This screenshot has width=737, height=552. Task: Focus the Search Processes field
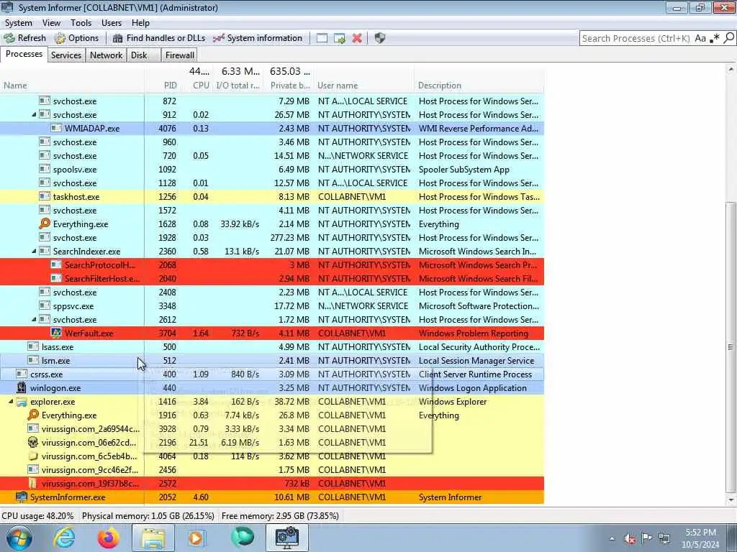[636, 39]
